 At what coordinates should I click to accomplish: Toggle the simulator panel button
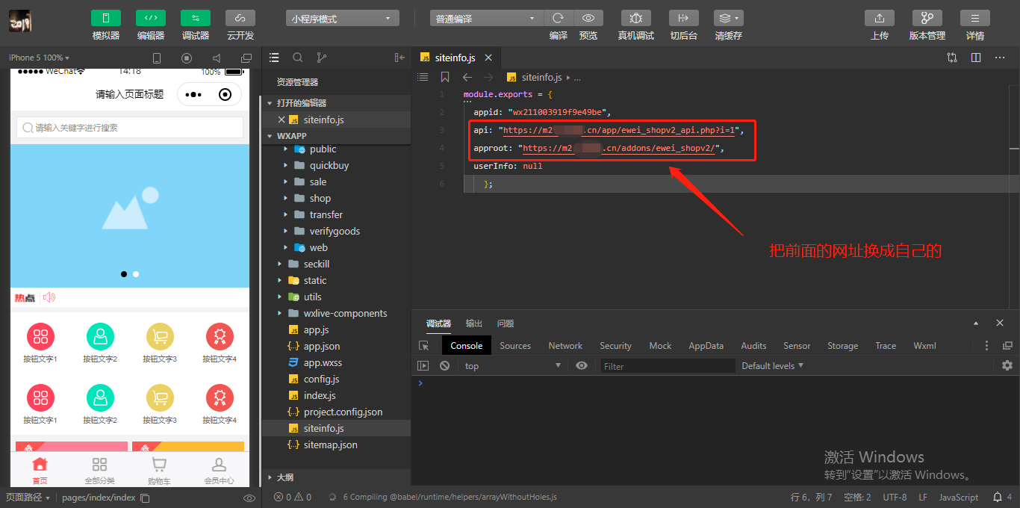106,18
